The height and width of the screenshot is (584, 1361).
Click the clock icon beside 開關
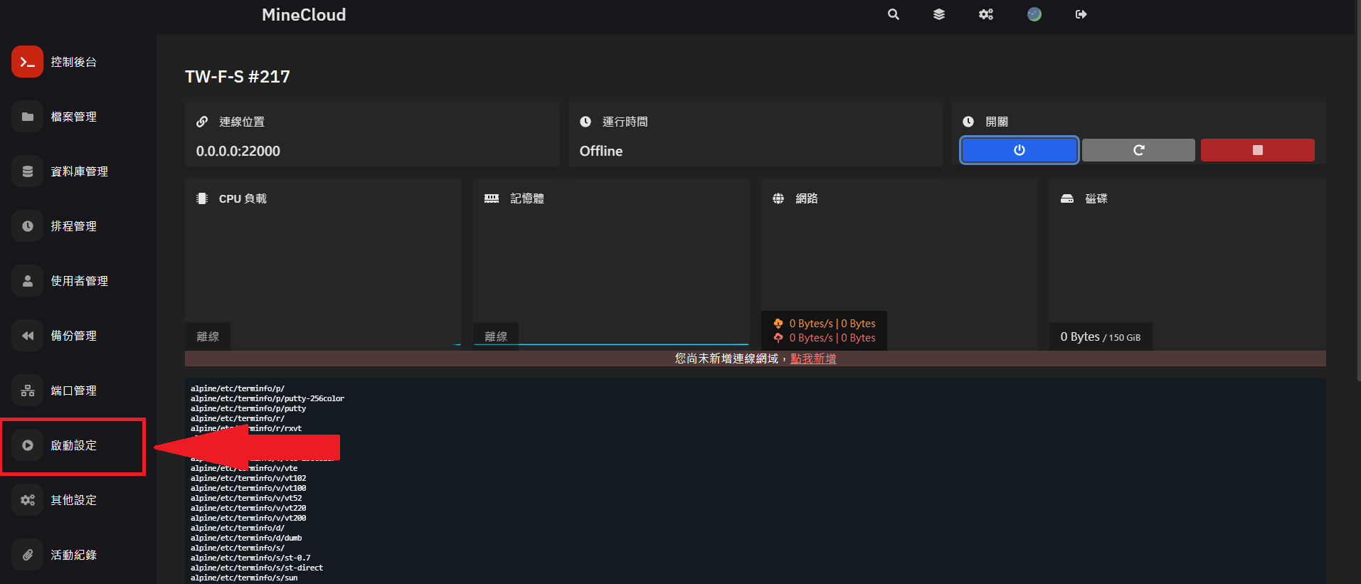pyautogui.click(x=968, y=122)
